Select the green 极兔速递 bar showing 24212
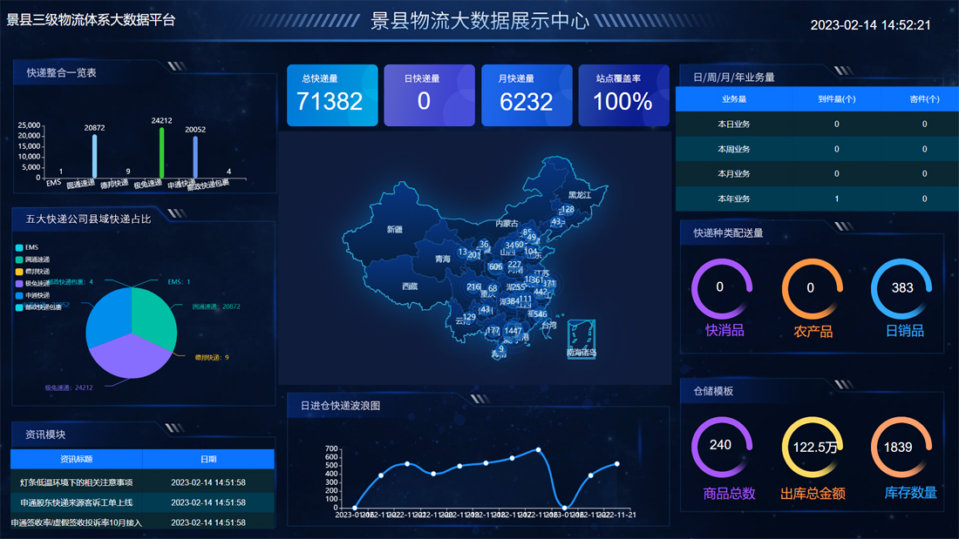The height and width of the screenshot is (539, 959). [x=161, y=153]
